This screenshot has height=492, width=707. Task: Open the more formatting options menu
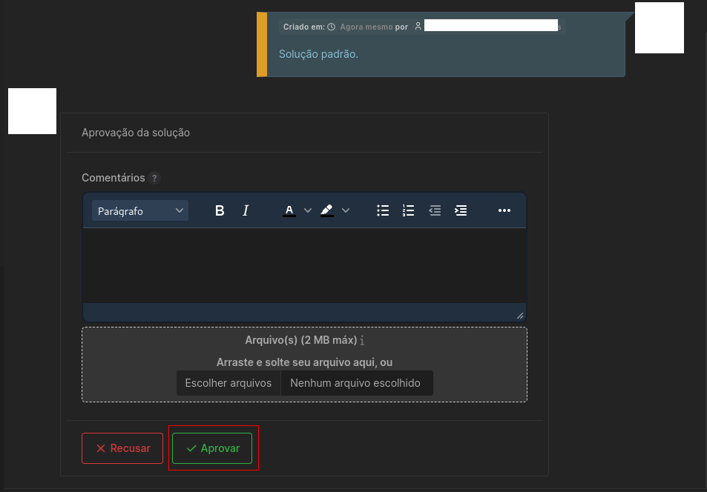coord(504,210)
